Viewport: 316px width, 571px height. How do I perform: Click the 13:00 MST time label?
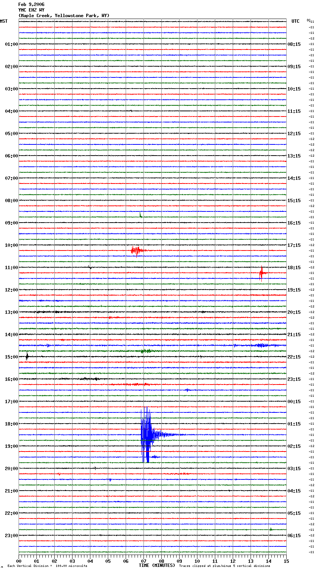[11, 312]
